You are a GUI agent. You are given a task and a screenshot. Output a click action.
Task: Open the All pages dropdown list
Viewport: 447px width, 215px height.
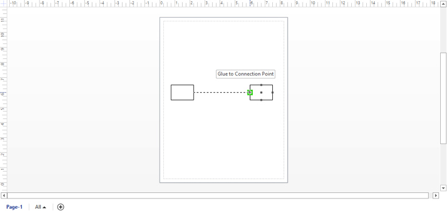[41, 207]
